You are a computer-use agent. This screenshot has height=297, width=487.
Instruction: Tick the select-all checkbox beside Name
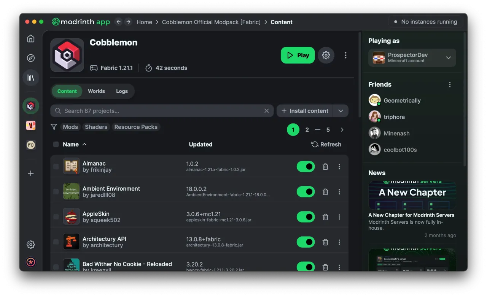coord(56,144)
